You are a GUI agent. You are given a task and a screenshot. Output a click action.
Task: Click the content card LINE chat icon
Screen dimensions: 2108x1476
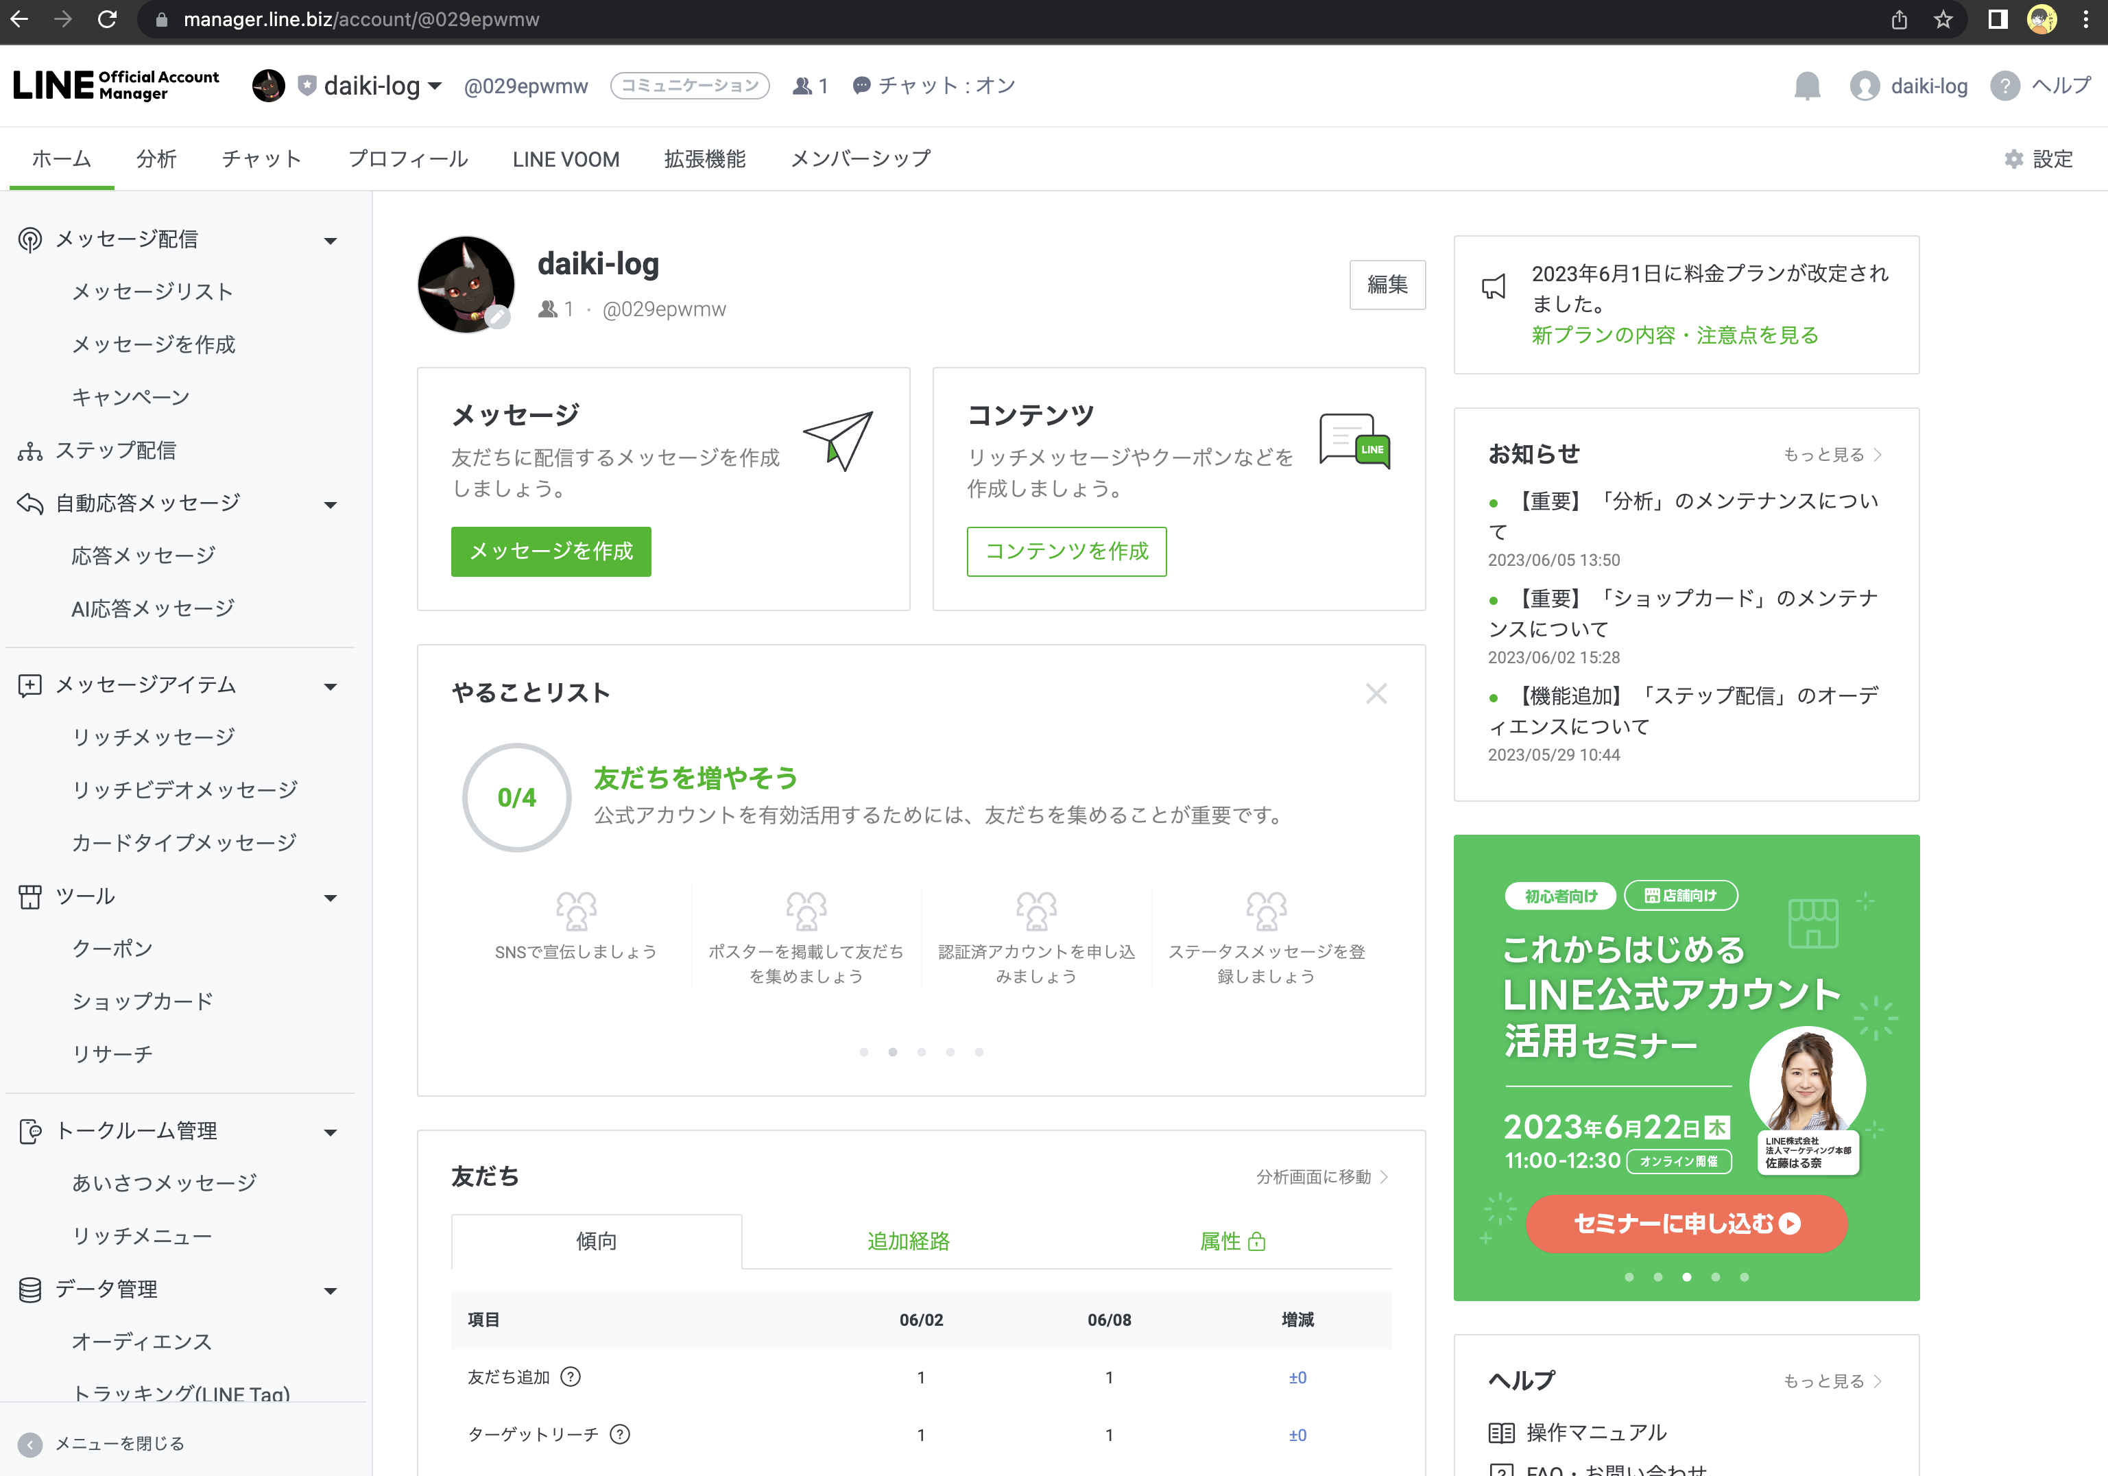point(1354,441)
